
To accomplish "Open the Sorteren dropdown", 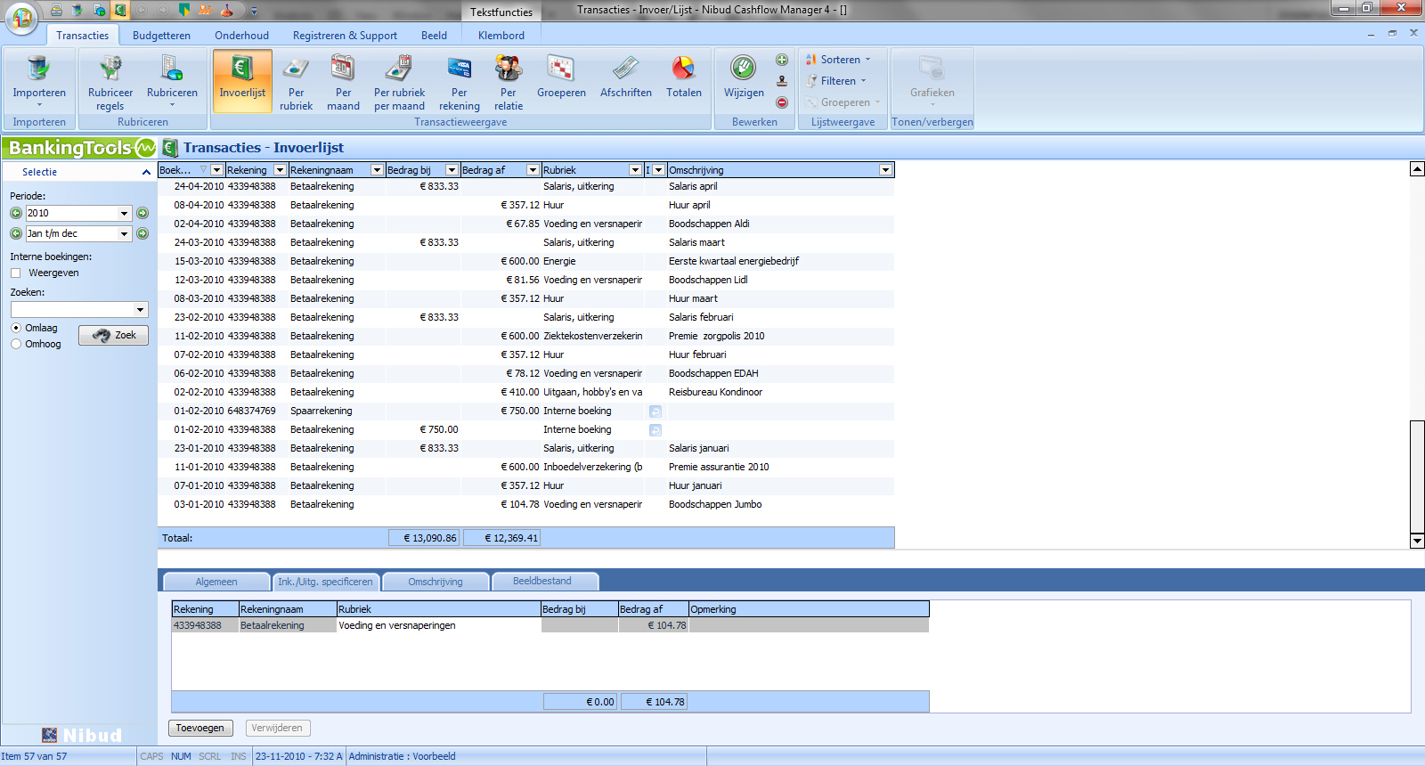I will pyautogui.click(x=838, y=60).
